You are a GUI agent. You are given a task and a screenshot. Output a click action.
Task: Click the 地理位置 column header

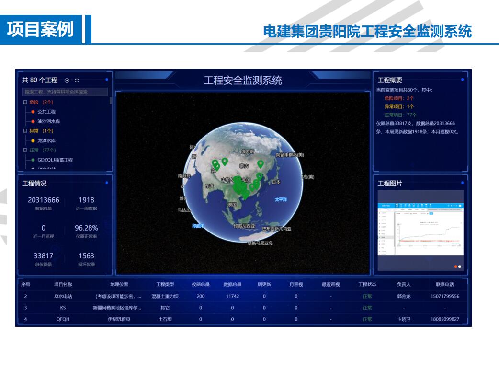click(119, 284)
